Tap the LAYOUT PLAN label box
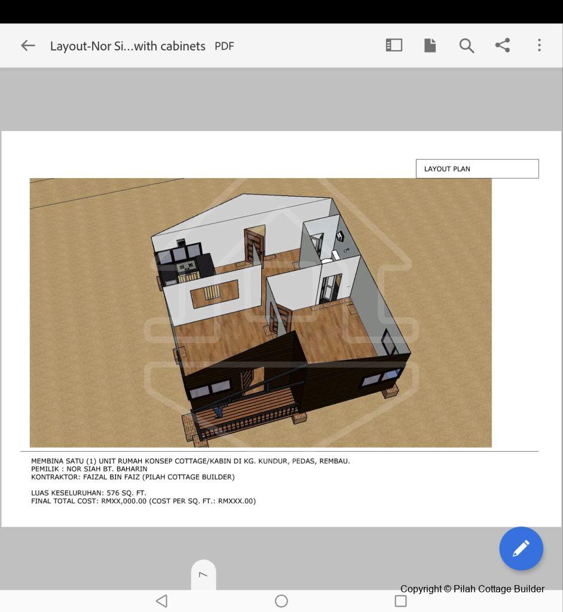This screenshot has height=612, width=563. [477, 169]
